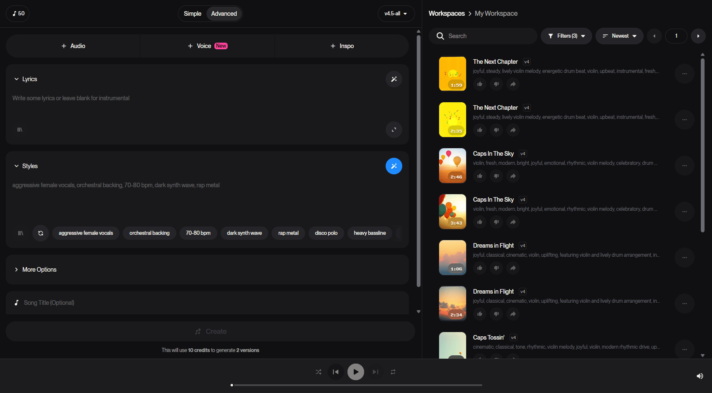Expand the Lyrics editor to fullscreen
The width and height of the screenshot is (712, 393).
(x=394, y=130)
